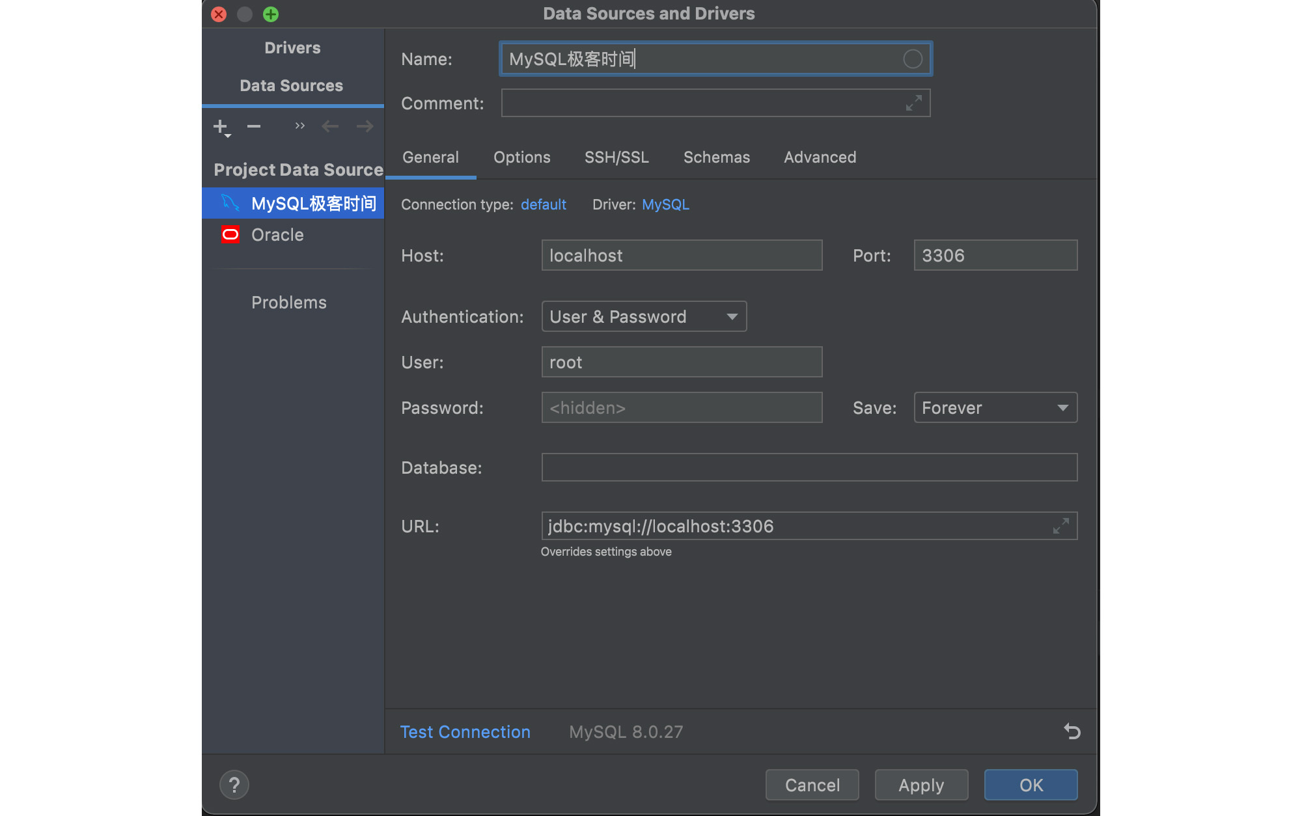Click the add data source plus icon
Viewport: 1302px width, 816px height.
pyautogui.click(x=221, y=126)
